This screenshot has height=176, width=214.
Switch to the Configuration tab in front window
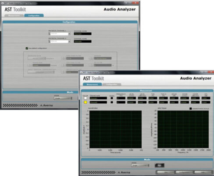tap(112, 84)
